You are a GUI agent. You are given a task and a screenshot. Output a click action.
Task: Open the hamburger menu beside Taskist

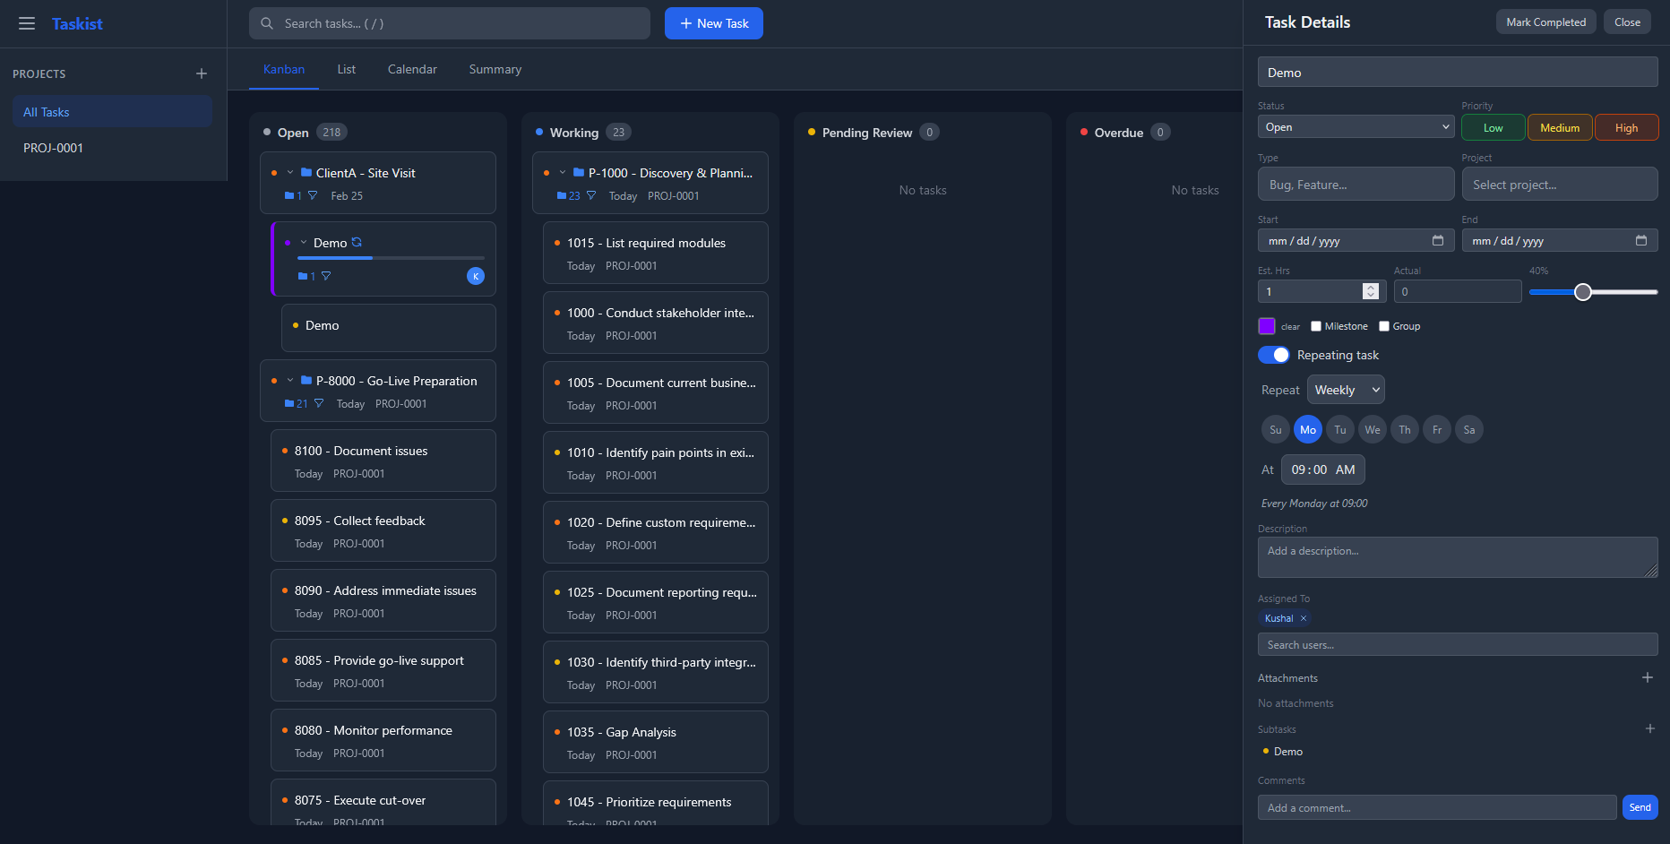point(27,23)
